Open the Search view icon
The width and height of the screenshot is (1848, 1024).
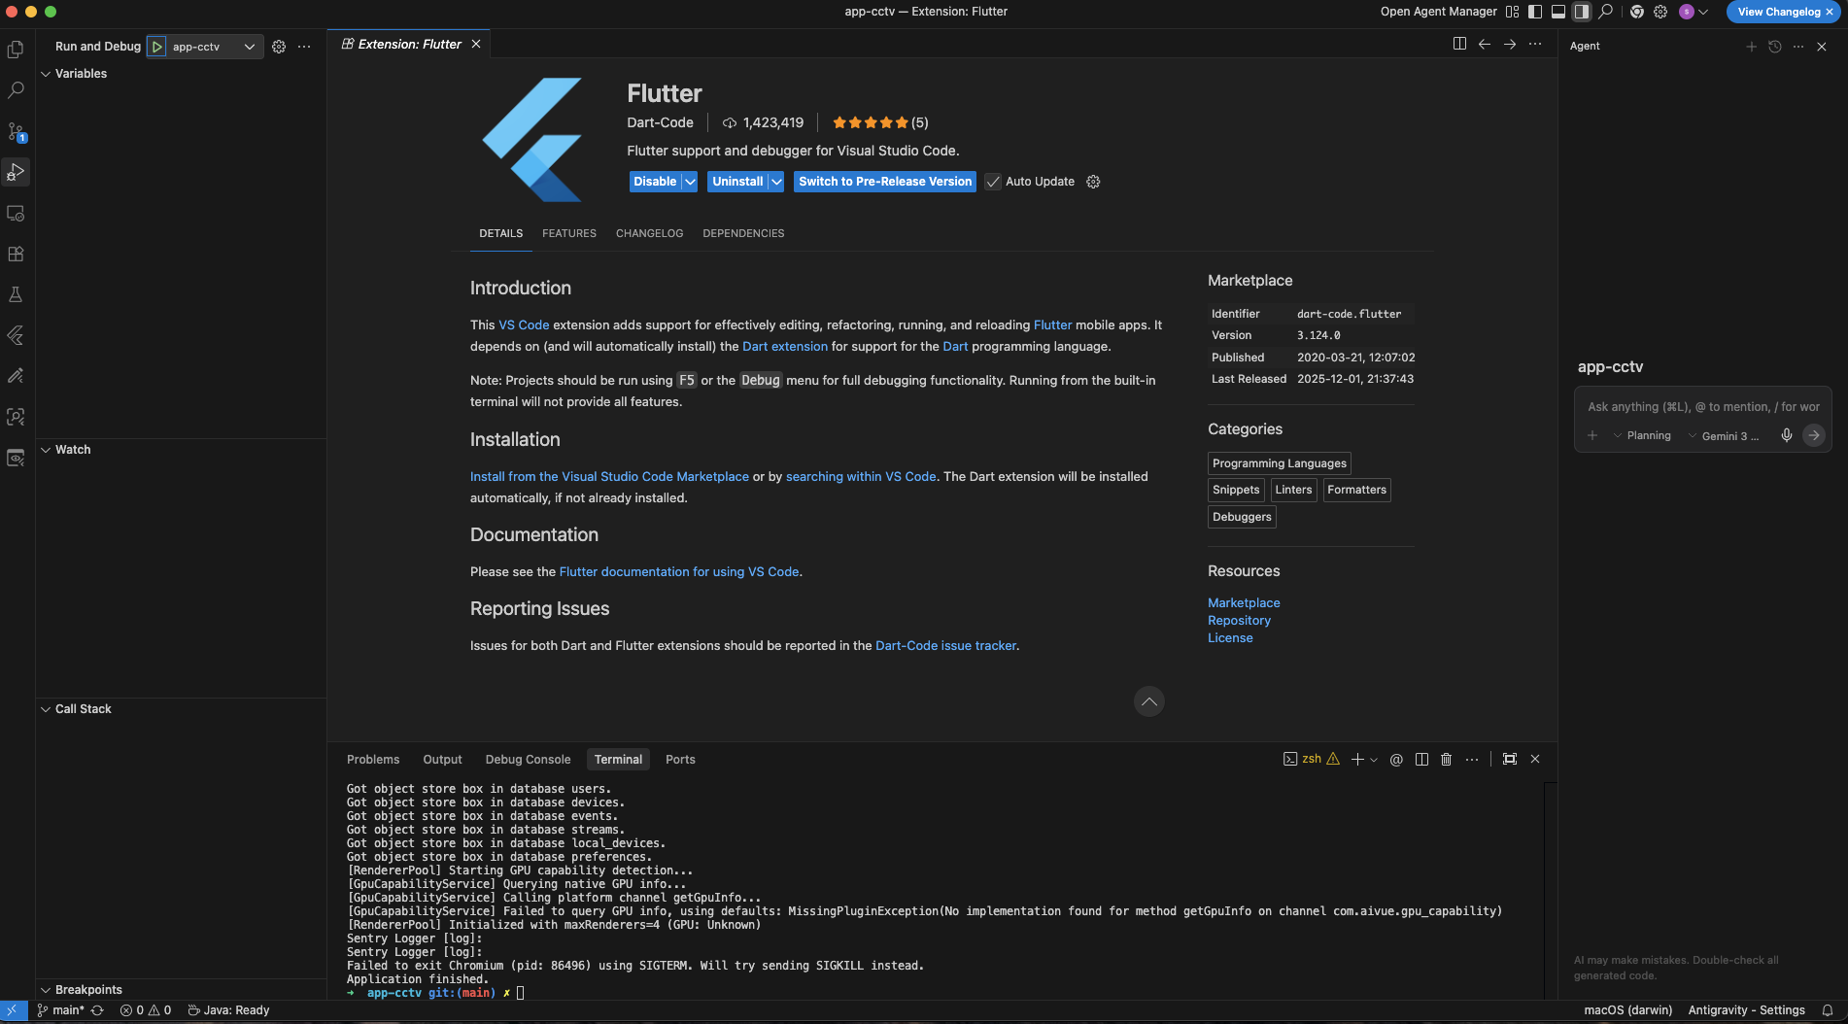pyautogui.click(x=16, y=90)
